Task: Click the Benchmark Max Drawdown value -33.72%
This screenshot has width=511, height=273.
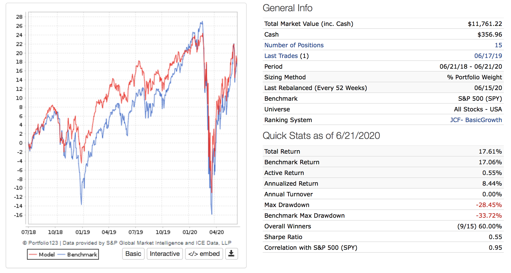Action: coord(489,216)
